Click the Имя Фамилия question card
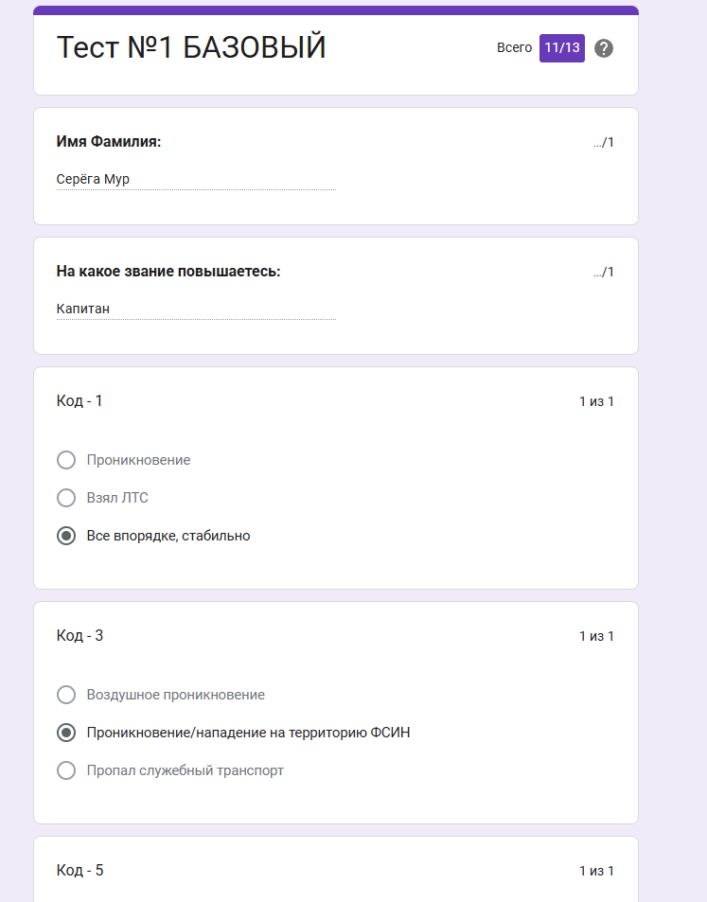Screen dimensions: 707x902 pos(336,166)
